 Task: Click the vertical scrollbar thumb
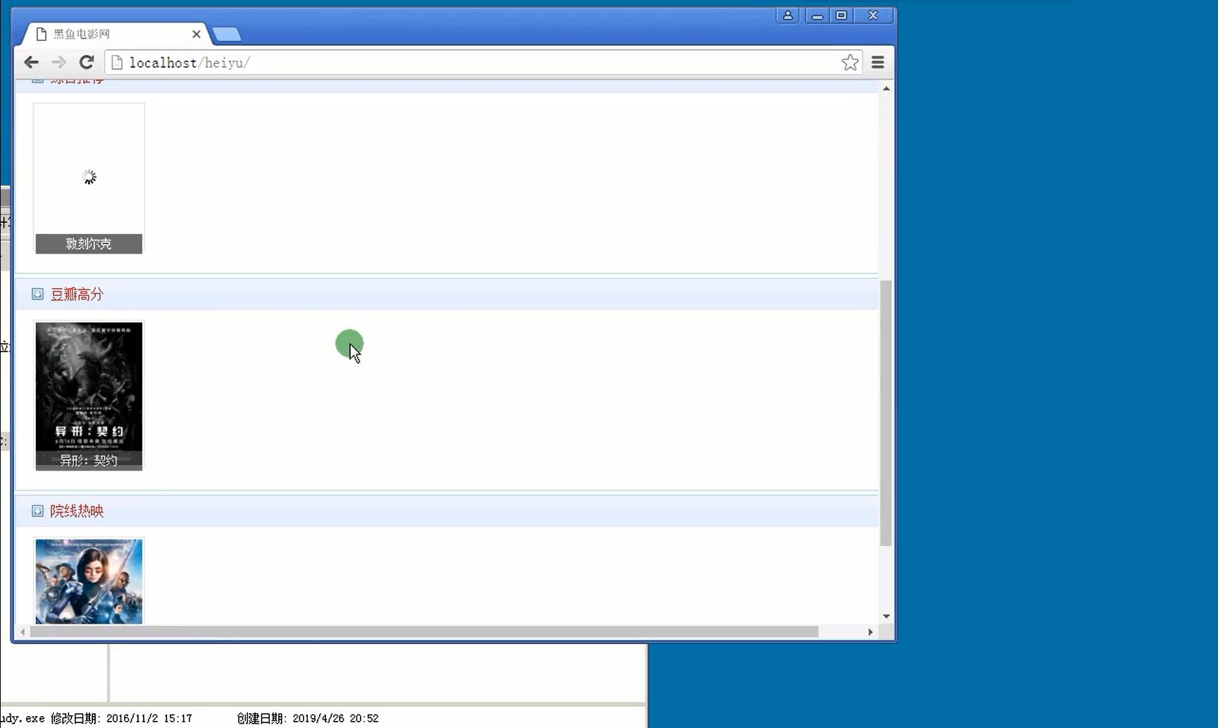coord(886,413)
